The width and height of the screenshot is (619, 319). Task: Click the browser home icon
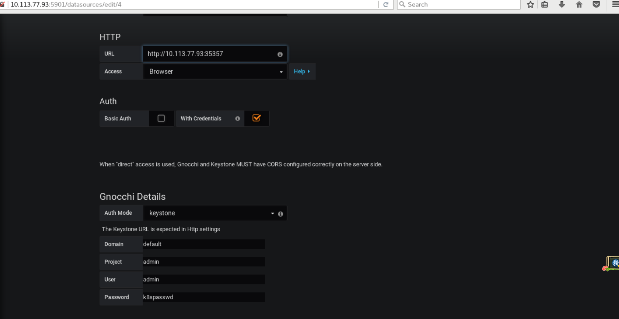point(579,4)
